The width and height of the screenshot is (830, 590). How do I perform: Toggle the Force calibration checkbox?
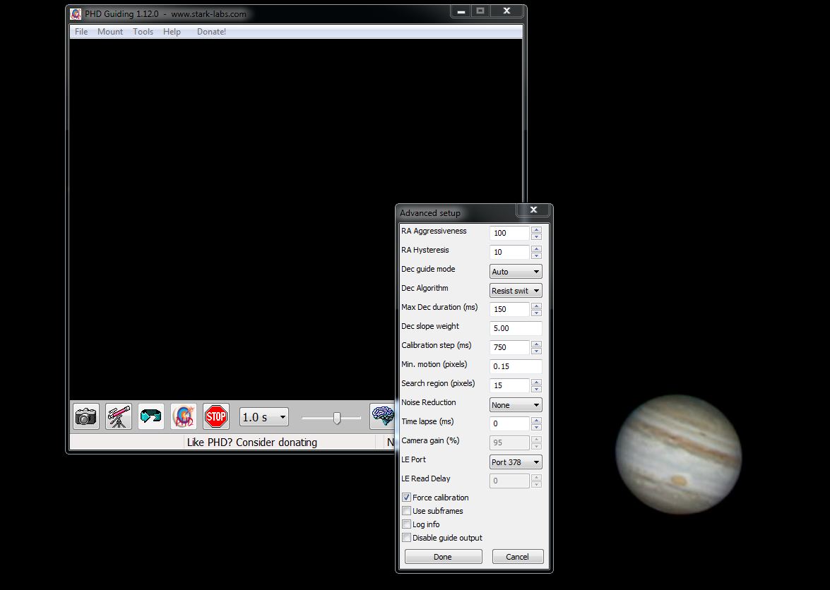point(407,498)
